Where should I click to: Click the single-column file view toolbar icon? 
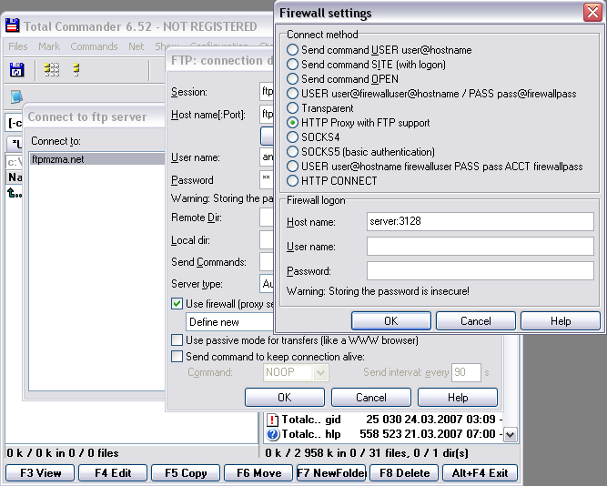click(76, 70)
